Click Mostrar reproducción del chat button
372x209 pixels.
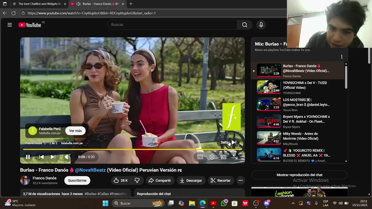pyautogui.click(x=299, y=175)
